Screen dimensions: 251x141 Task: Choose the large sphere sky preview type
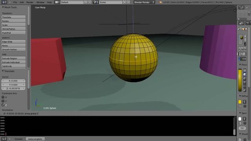(x=245, y=90)
